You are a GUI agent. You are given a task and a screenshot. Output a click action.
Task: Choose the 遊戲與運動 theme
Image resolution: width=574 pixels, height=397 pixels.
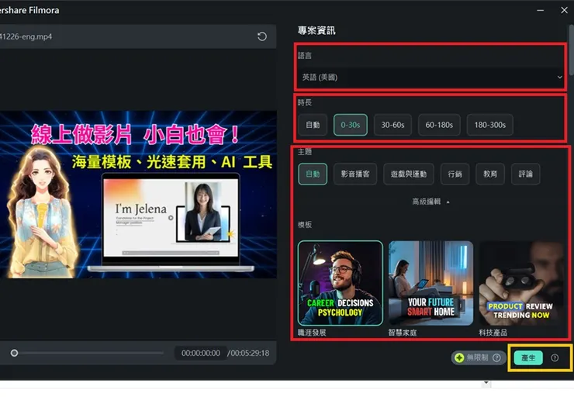click(x=409, y=174)
